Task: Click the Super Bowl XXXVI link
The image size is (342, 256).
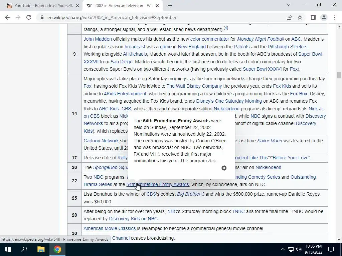Action: click(x=262, y=69)
